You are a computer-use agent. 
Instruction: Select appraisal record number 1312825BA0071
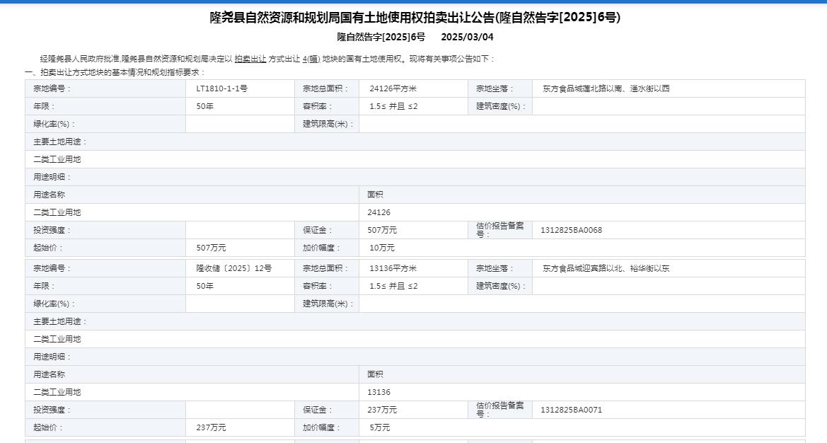pyautogui.click(x=571, y=410)
